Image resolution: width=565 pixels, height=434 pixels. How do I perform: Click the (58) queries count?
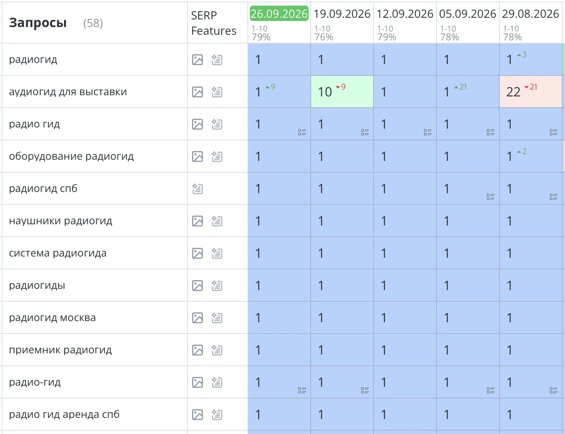(x=93, y=23)
